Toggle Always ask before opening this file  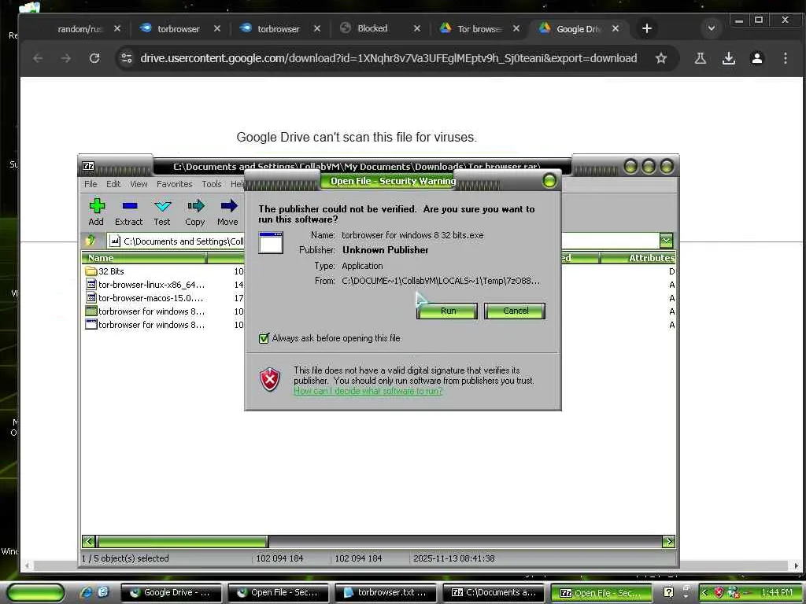pyautogui.click(x=264, y=338)
